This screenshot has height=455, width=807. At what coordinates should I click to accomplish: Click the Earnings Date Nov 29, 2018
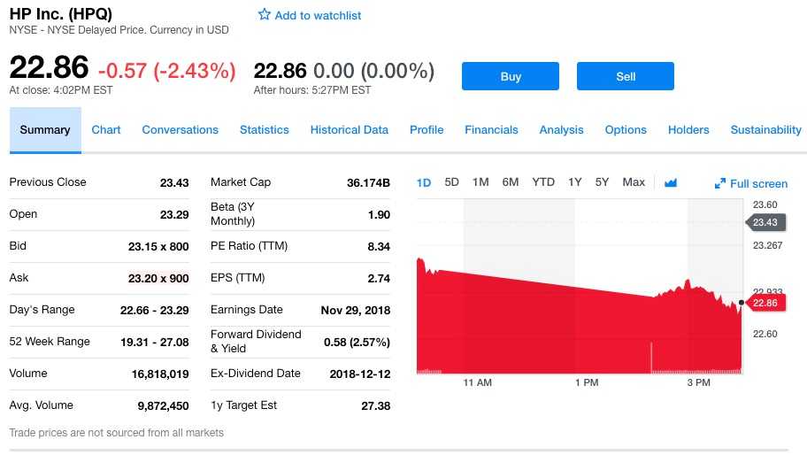tap(355, 311)
